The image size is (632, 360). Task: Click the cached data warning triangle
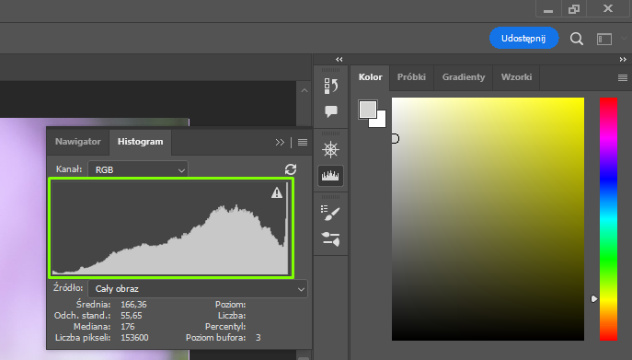pyautogui.click(x=277, y=193)
